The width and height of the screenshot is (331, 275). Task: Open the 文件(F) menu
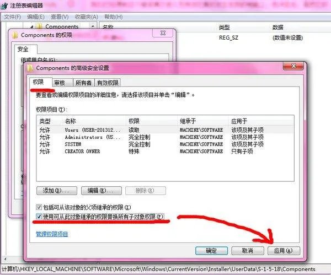13,17
